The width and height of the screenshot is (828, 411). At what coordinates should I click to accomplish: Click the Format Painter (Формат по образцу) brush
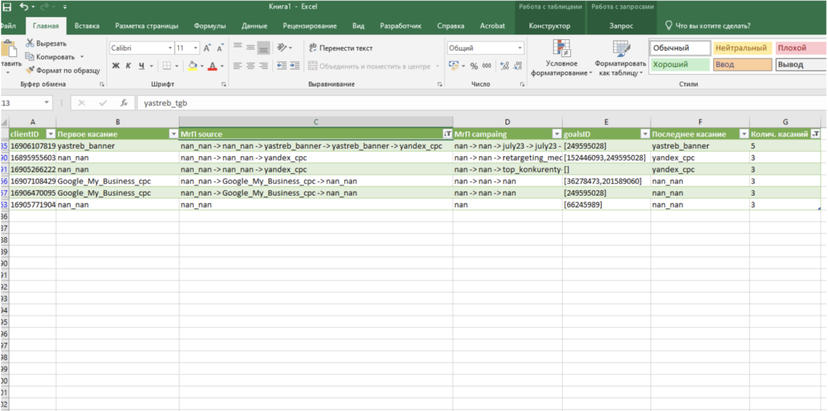tap(30, 70)
